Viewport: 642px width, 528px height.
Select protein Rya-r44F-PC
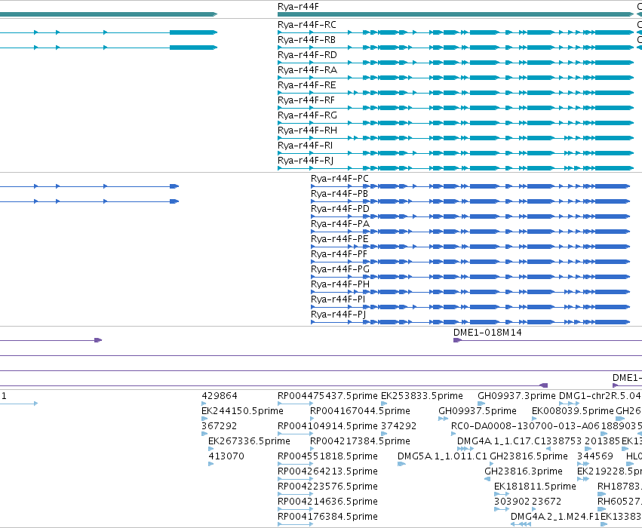[339, 180]
